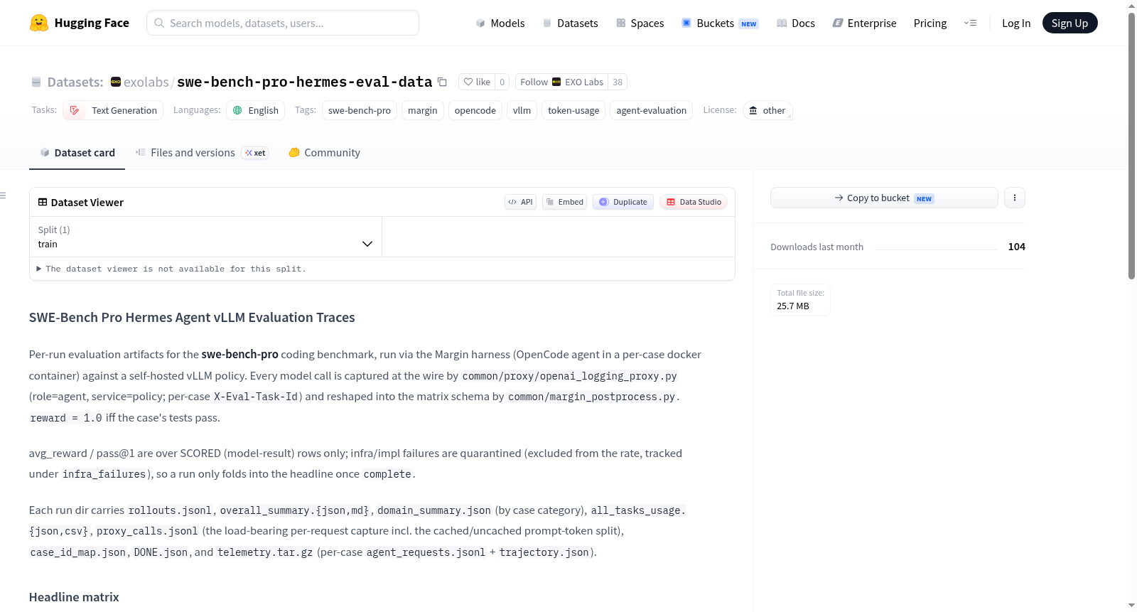Click the heart like button
The image size is (1137, 612).
[x=477, y=82]
